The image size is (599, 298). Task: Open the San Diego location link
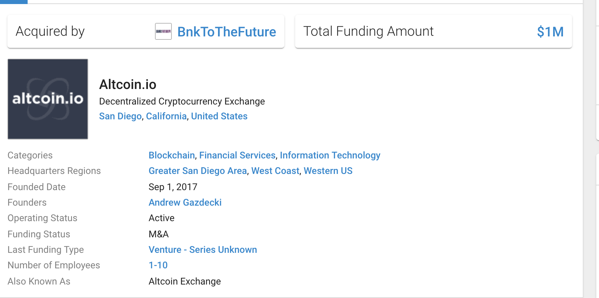(120, 116)
